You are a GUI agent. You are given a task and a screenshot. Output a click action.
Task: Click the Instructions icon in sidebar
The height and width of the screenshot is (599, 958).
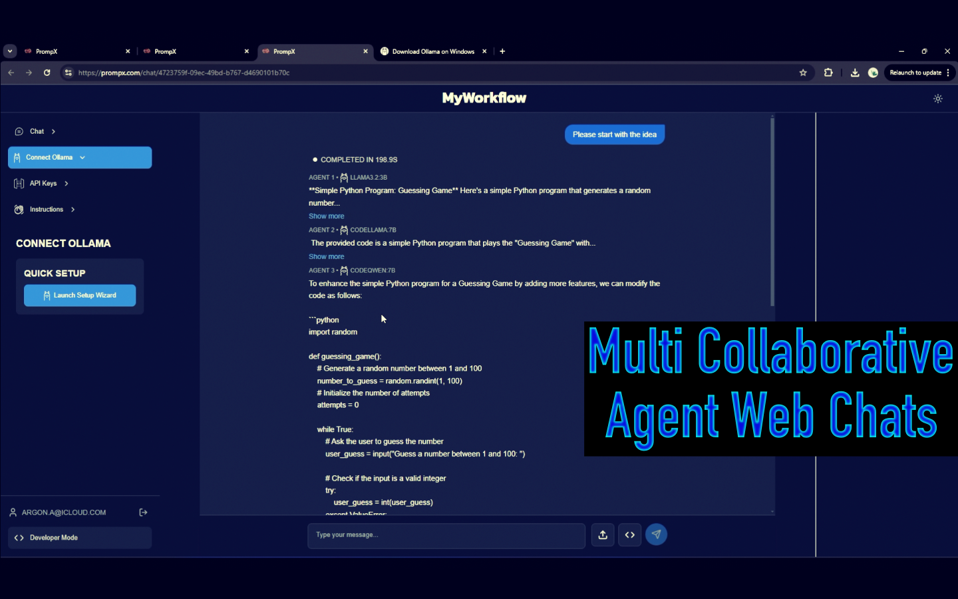19,210
